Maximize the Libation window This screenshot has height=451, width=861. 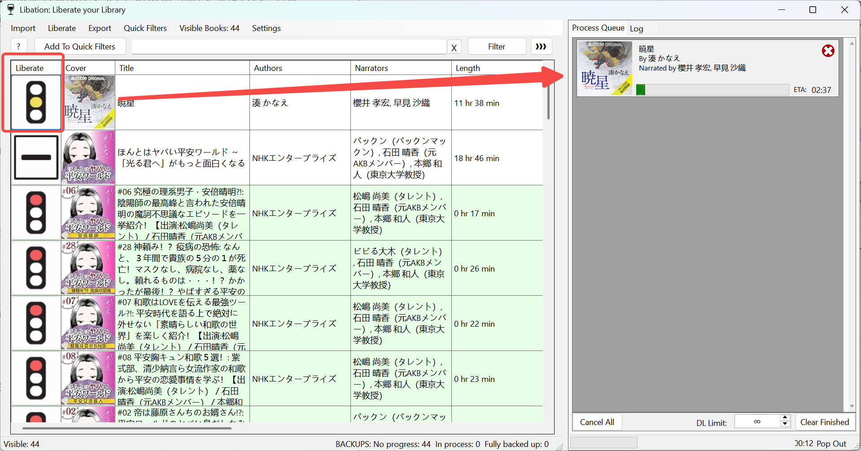coord(813,9)
